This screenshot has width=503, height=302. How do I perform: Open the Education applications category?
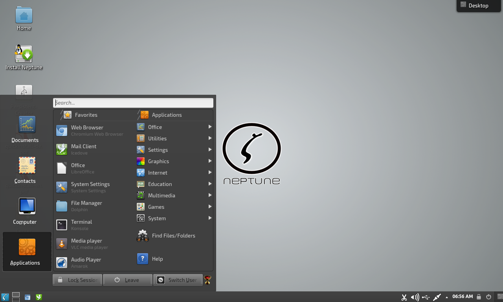click(x=174, y=184)
